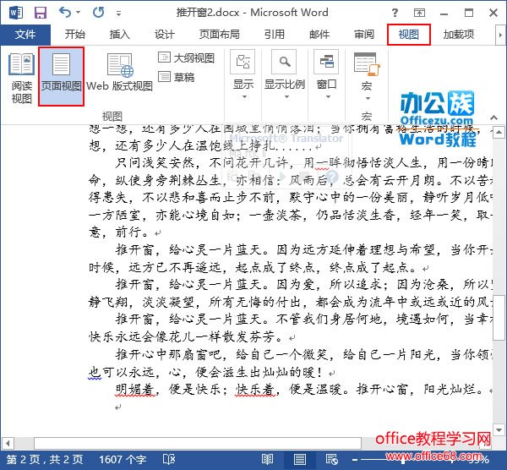Click the vertical scrollbar thumb

click(x=499, y=318)
